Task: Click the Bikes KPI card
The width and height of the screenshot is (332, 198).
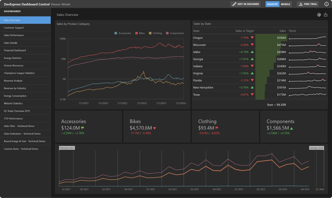Action: [157, 126]
